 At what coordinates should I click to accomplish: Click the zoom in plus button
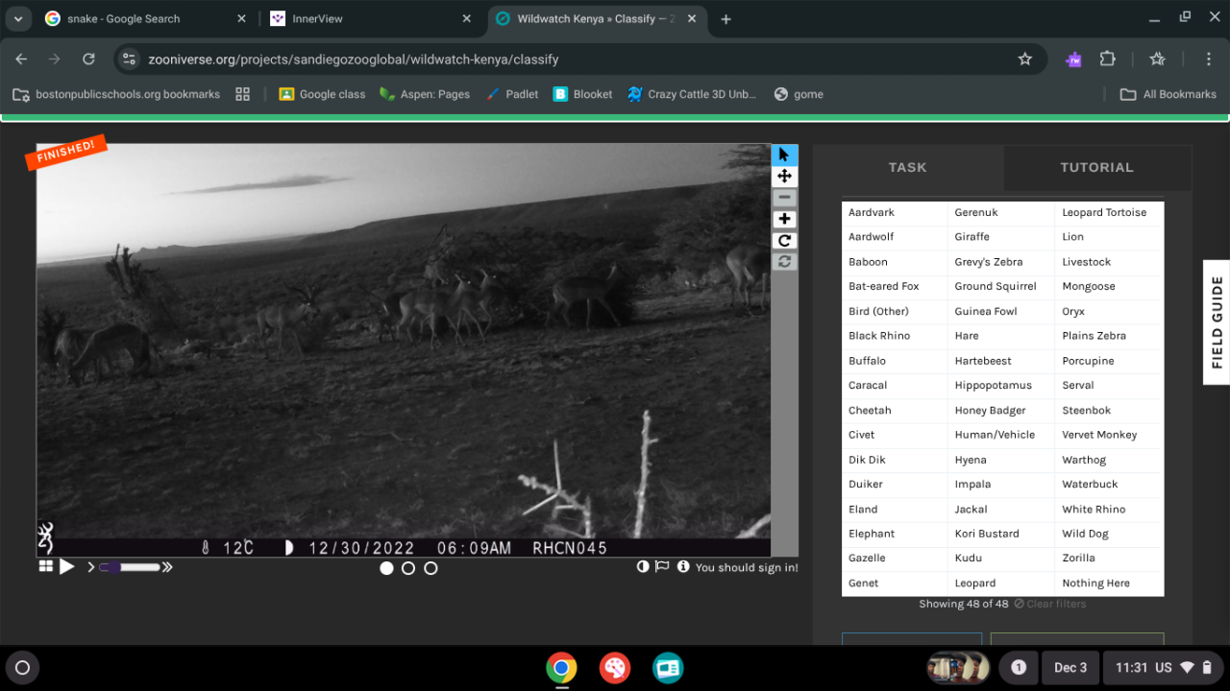pos(784,219)
